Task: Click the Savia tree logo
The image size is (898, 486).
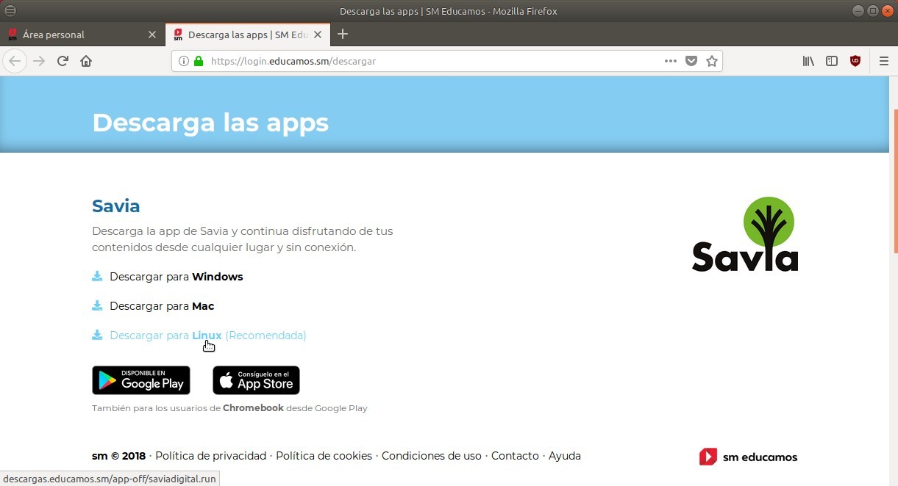Action: tap(745, 234)
